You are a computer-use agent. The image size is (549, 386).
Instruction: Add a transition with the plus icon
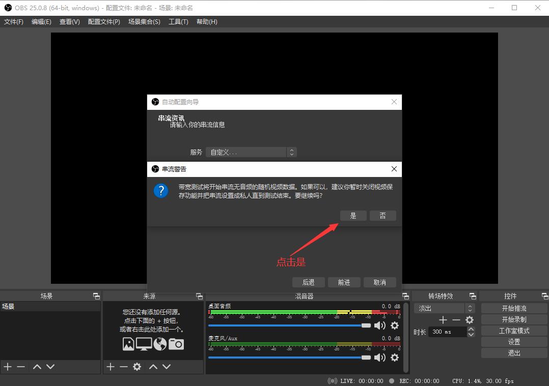443,319
